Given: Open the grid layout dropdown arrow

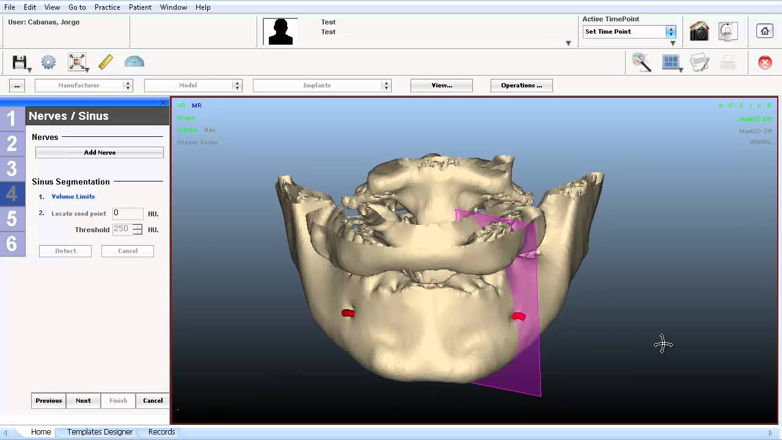Looking at the screenshot, I should tap(681, 70).
